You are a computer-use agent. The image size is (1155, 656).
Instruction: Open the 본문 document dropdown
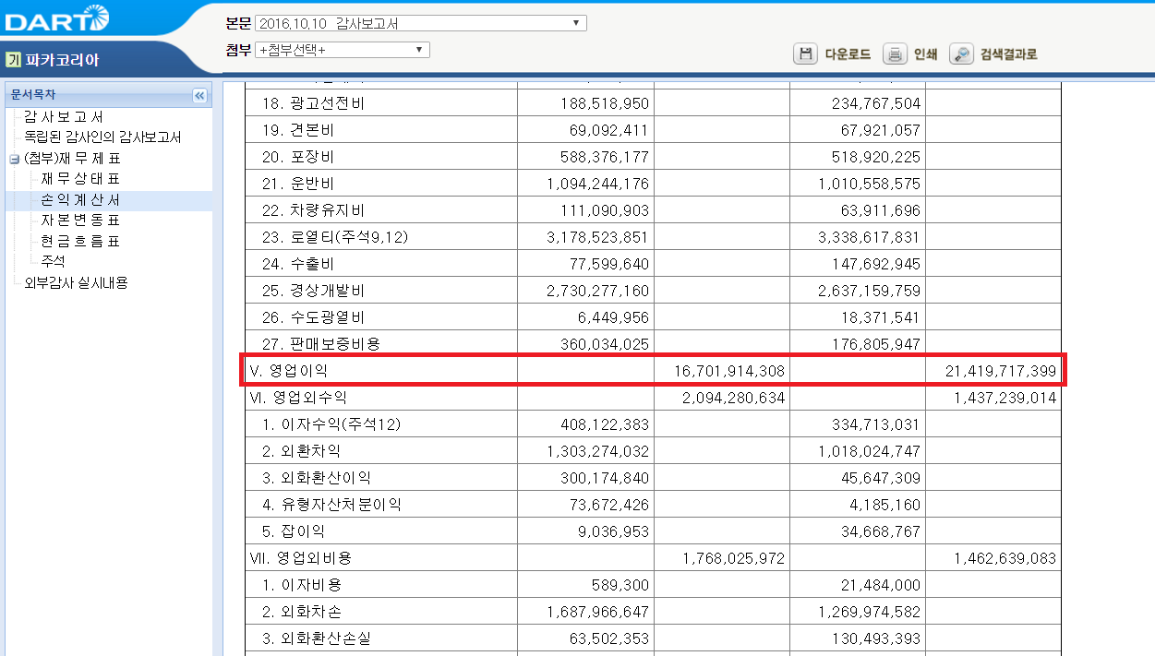click(x=420, y=23)
